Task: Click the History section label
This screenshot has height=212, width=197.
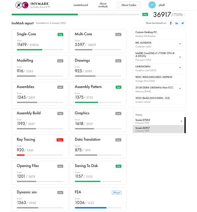Action: (x=139, y=115)
